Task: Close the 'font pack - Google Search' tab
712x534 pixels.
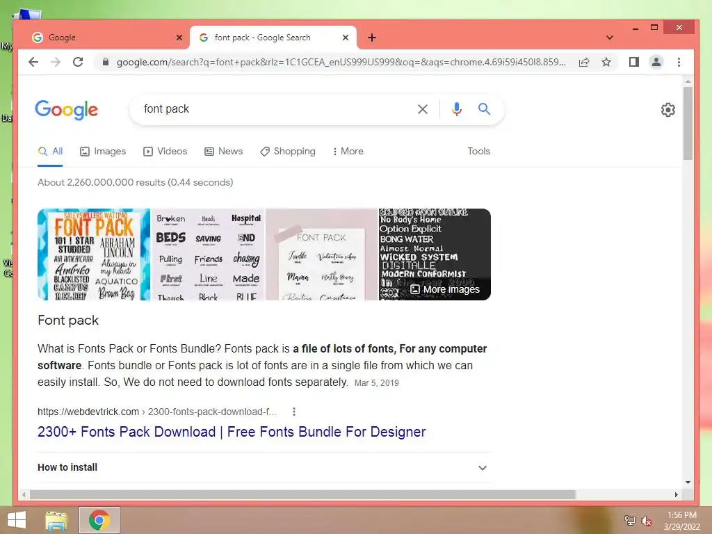Action: (346, 38)
